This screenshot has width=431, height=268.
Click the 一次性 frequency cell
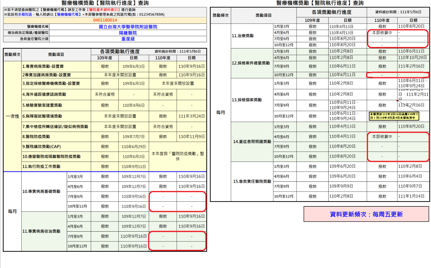12,116
